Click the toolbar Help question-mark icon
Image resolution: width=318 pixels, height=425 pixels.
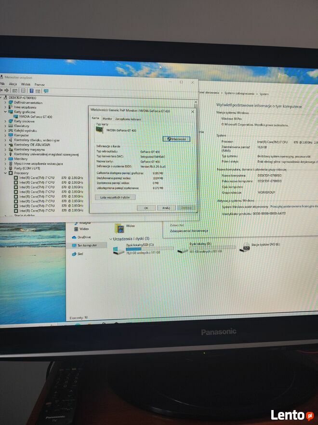pyautogui.click(x=31, y=90)
